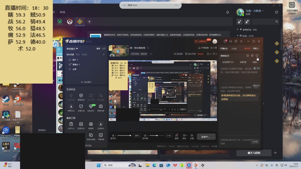Click the add friend icon in Battle.net

coord(240,22)
